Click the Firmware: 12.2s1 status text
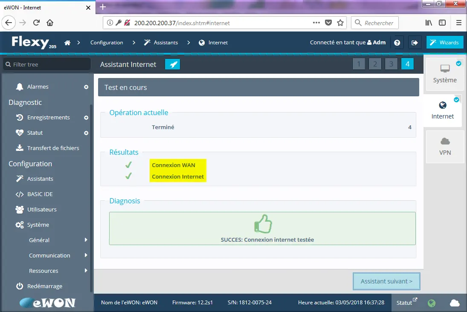 [x=192, y=303]
